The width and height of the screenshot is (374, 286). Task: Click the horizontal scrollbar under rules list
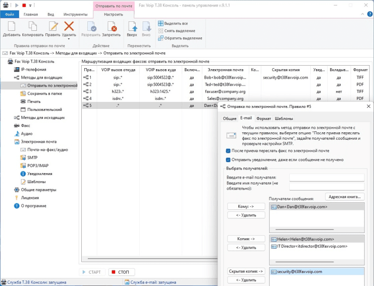click(150, 259)
